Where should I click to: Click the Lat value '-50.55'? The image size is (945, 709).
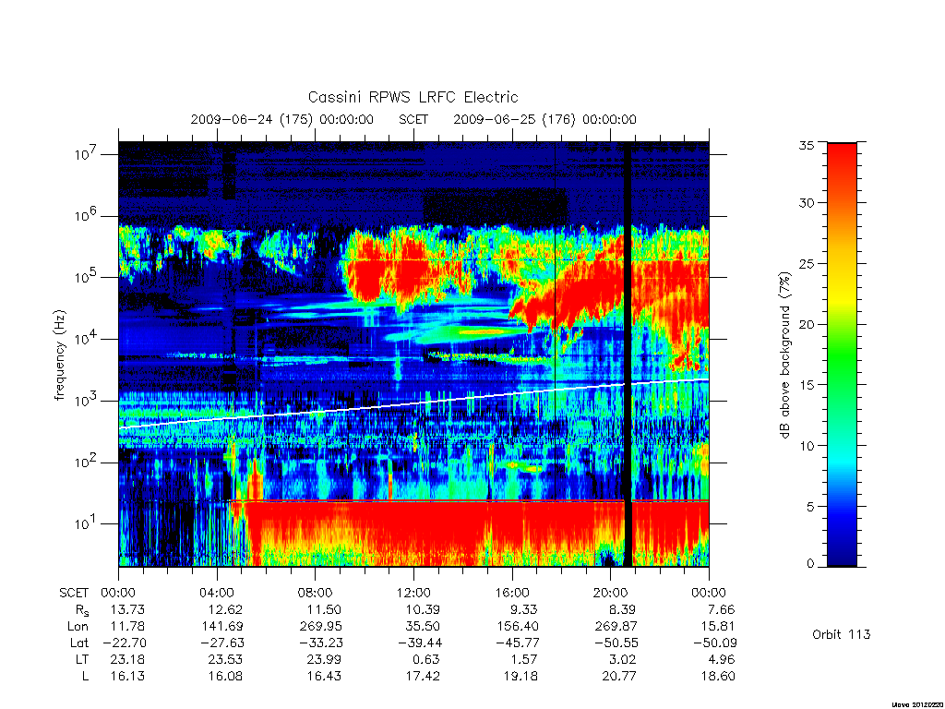(616, 643)
